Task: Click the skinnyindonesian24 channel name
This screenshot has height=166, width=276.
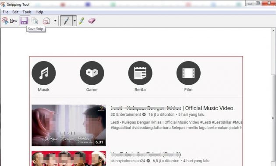Action: pyautogui.click(x=128, y=161)
